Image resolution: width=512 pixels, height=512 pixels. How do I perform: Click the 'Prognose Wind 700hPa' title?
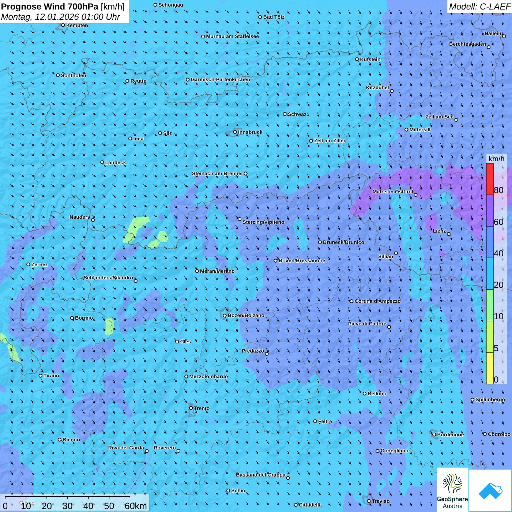[x=50, y=7]
